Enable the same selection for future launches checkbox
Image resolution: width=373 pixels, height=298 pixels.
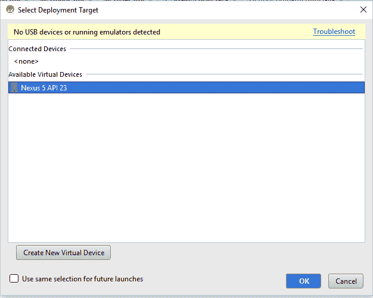coord(14,278)
